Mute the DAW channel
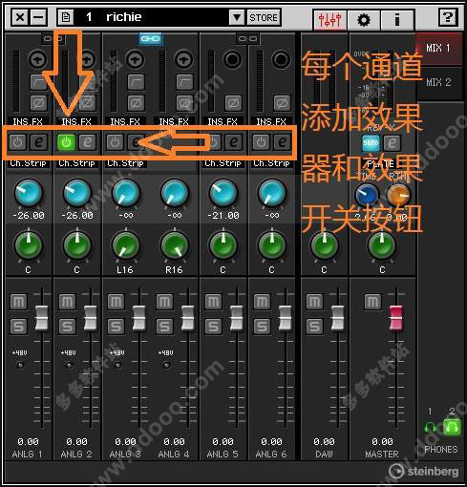The height and width of the screenshot is (487, 467). tap(314, 302)
